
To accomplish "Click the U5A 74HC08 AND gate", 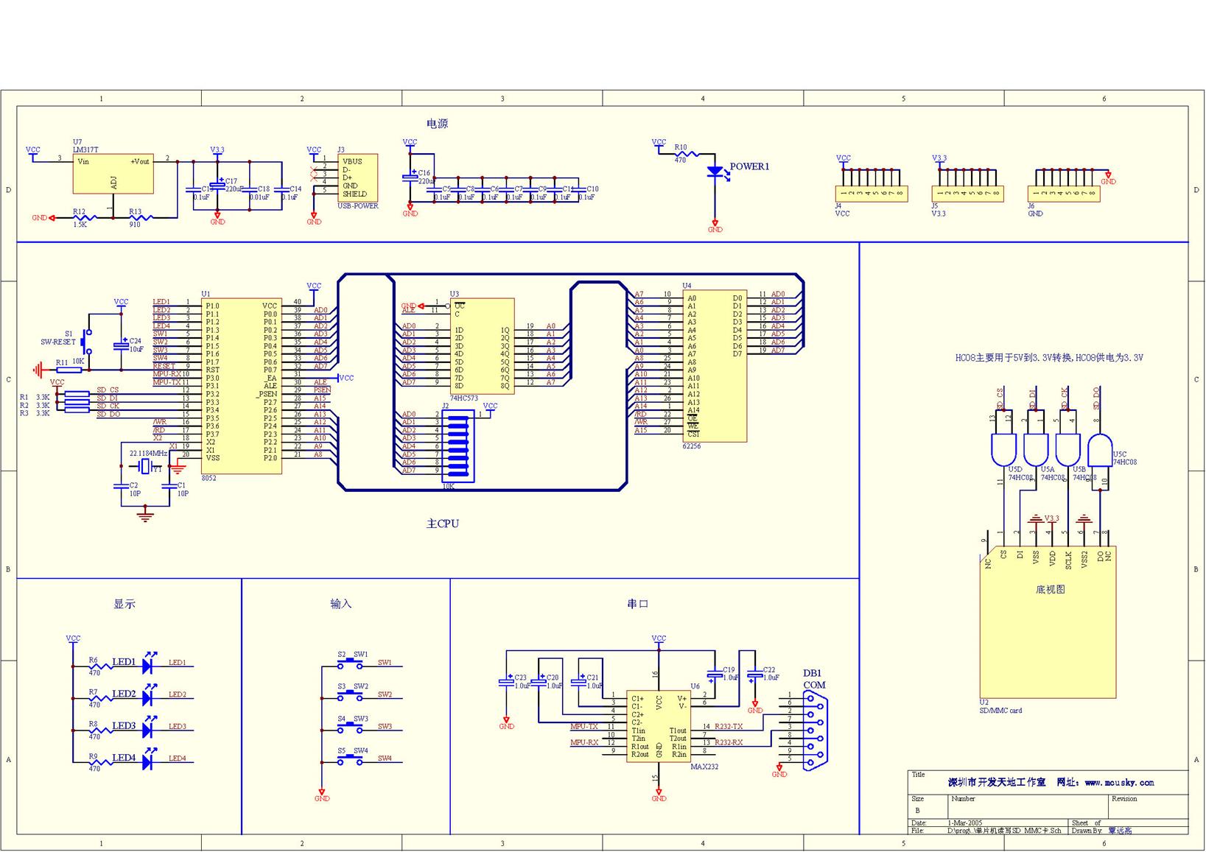I will tap(1036, 450).
